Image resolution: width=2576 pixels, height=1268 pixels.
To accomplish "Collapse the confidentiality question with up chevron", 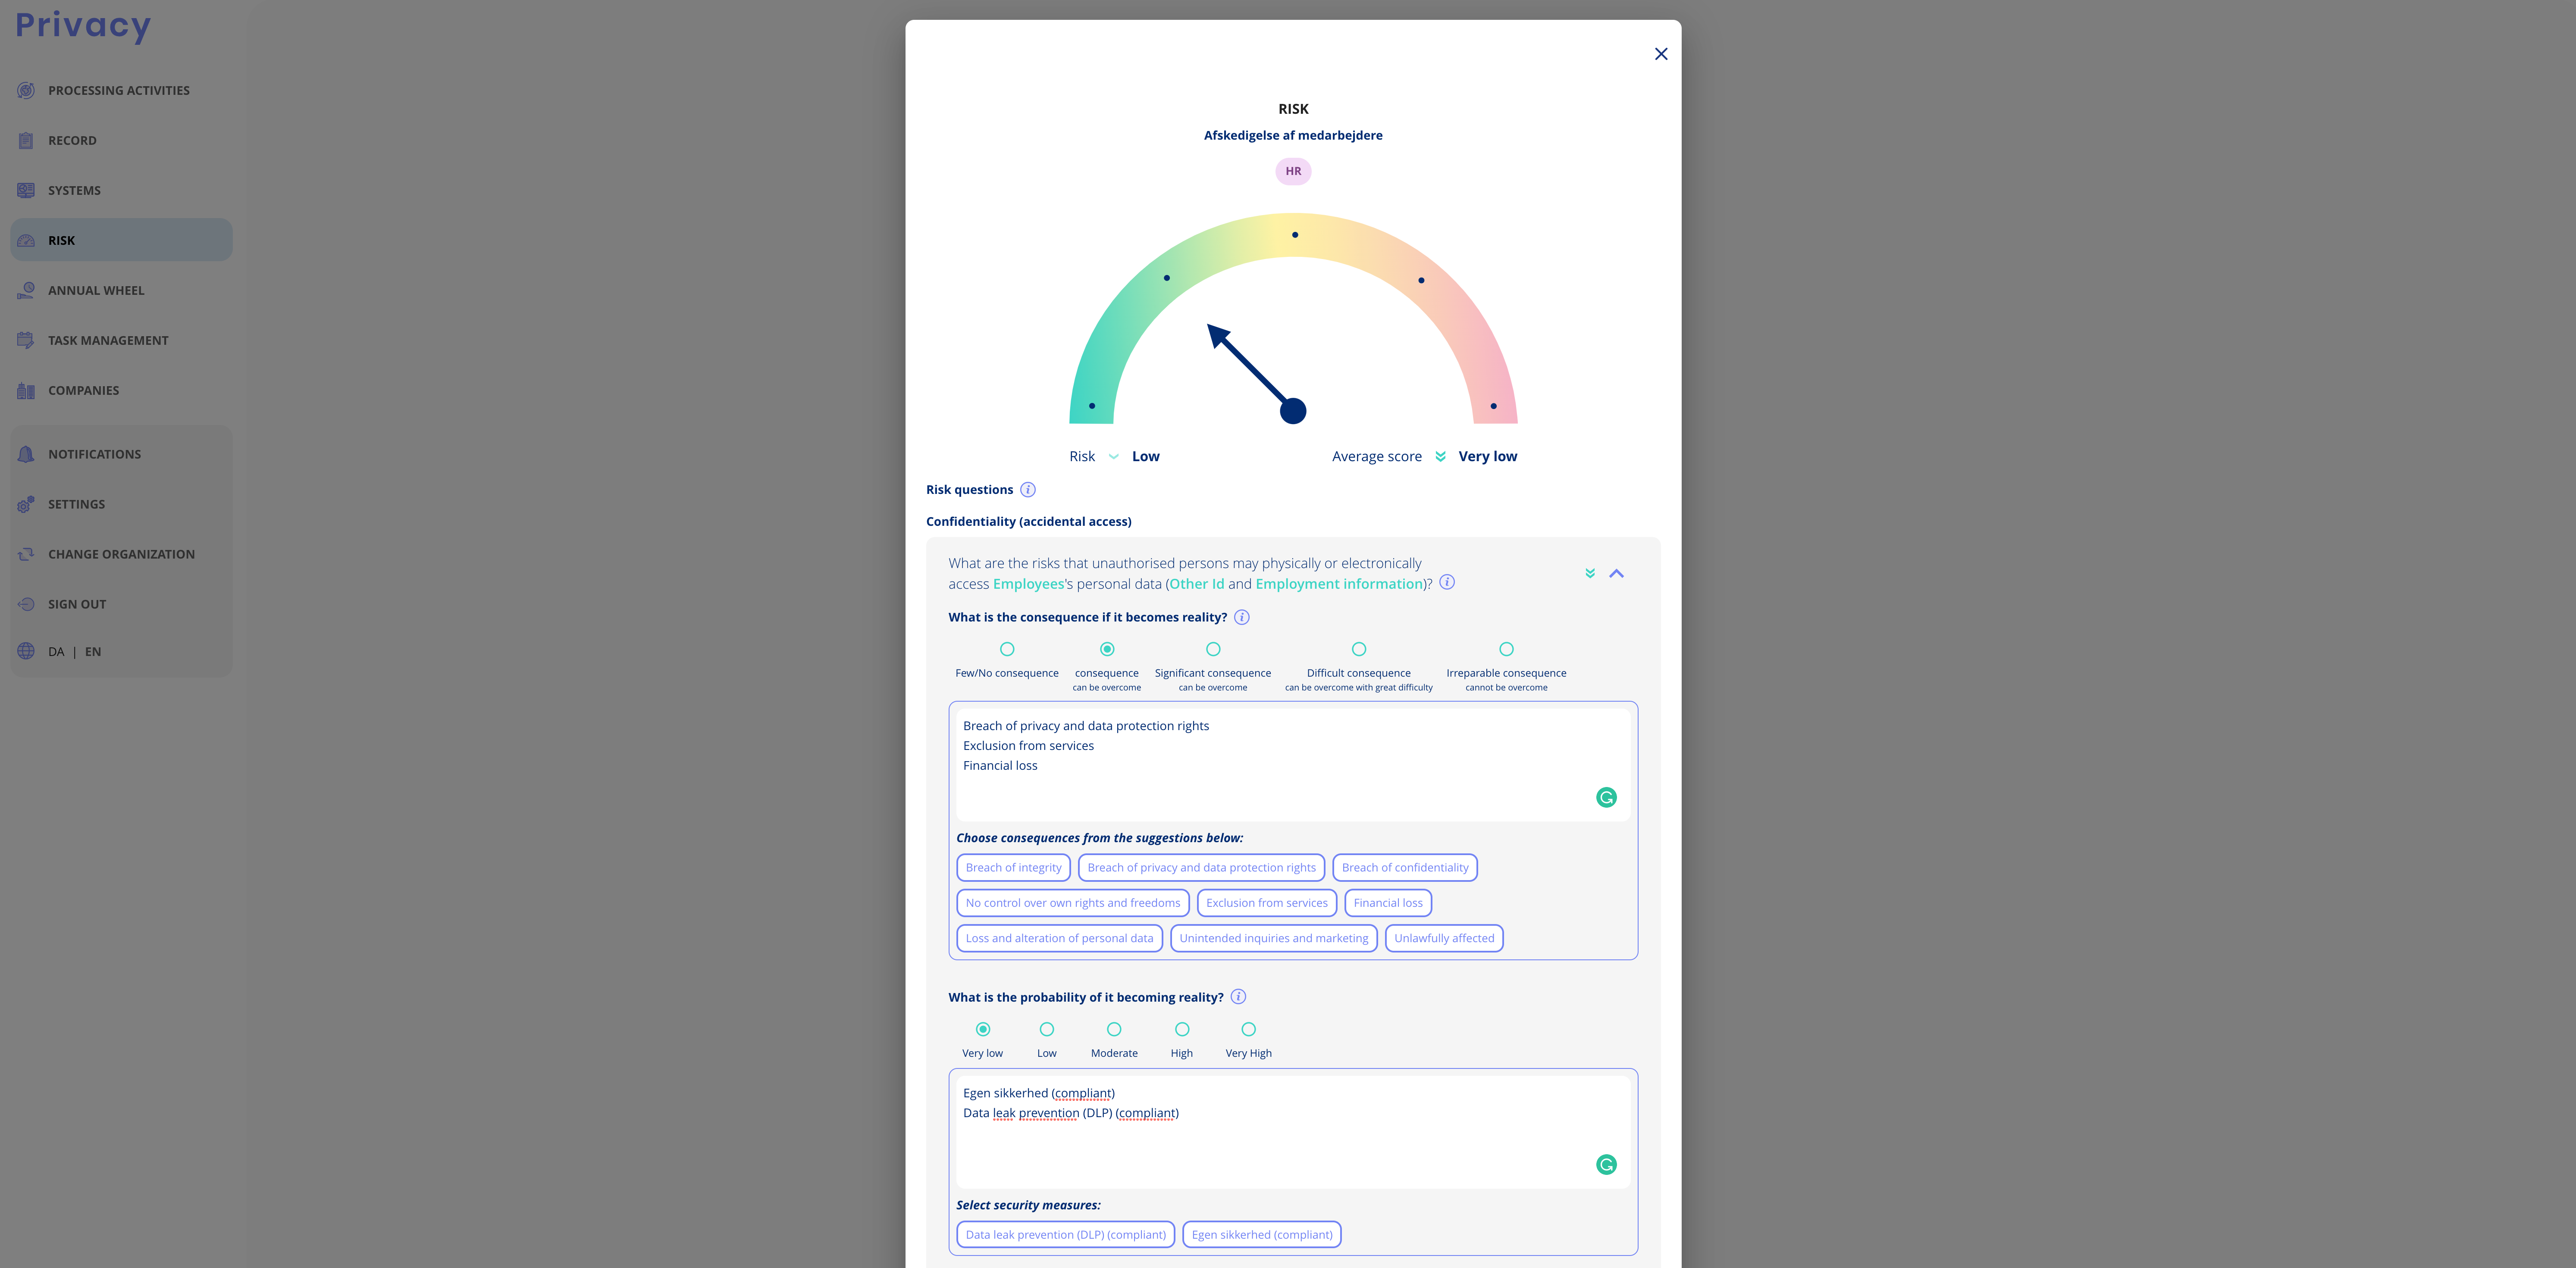I will click(1616, 574).
